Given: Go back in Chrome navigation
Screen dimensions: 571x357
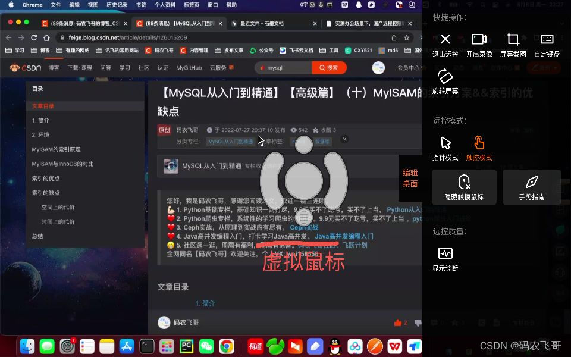Looking at the screenshot, I should pyautogui.click(x=9, y=37).
